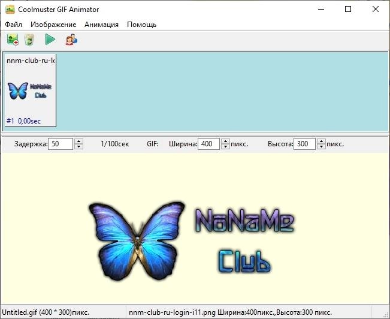Click the recycle bin delete icon
Screen dimensions: 390x319
point(29,40)
